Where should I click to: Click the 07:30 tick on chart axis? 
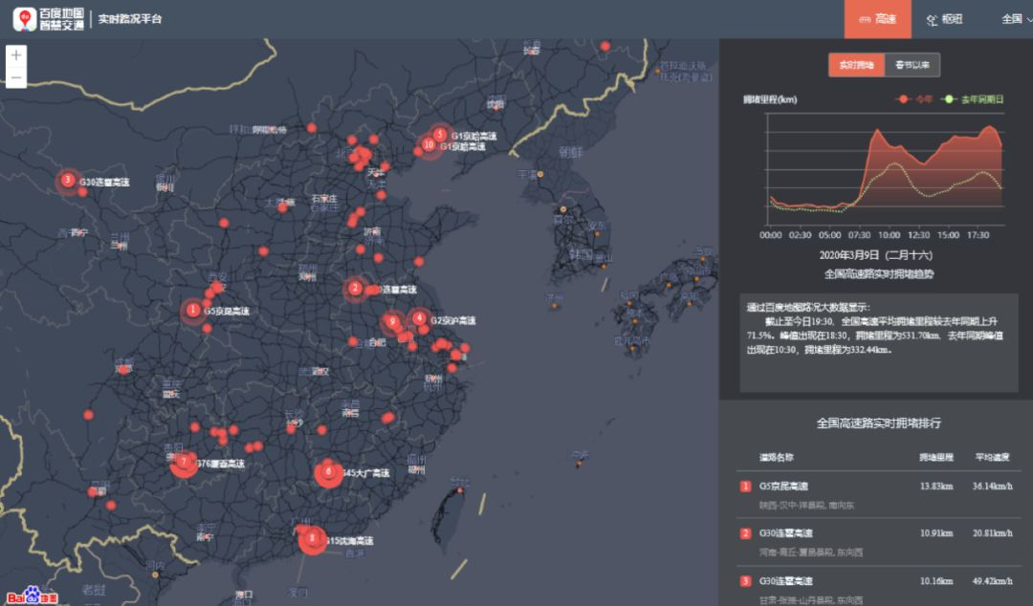pyautogui.click(x=859, y=235)
